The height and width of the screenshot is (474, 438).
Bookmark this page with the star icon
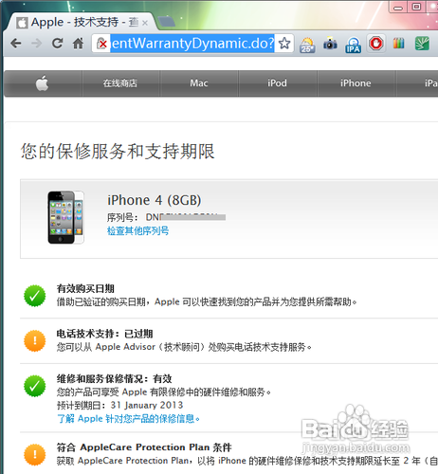pyautogui.click(x=284, y=44)
